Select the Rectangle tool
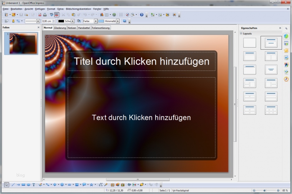 23,185
